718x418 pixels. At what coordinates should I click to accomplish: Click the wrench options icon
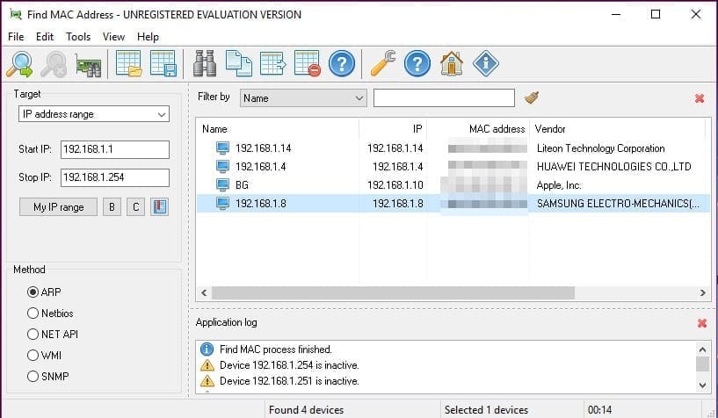tap(383, 64)
